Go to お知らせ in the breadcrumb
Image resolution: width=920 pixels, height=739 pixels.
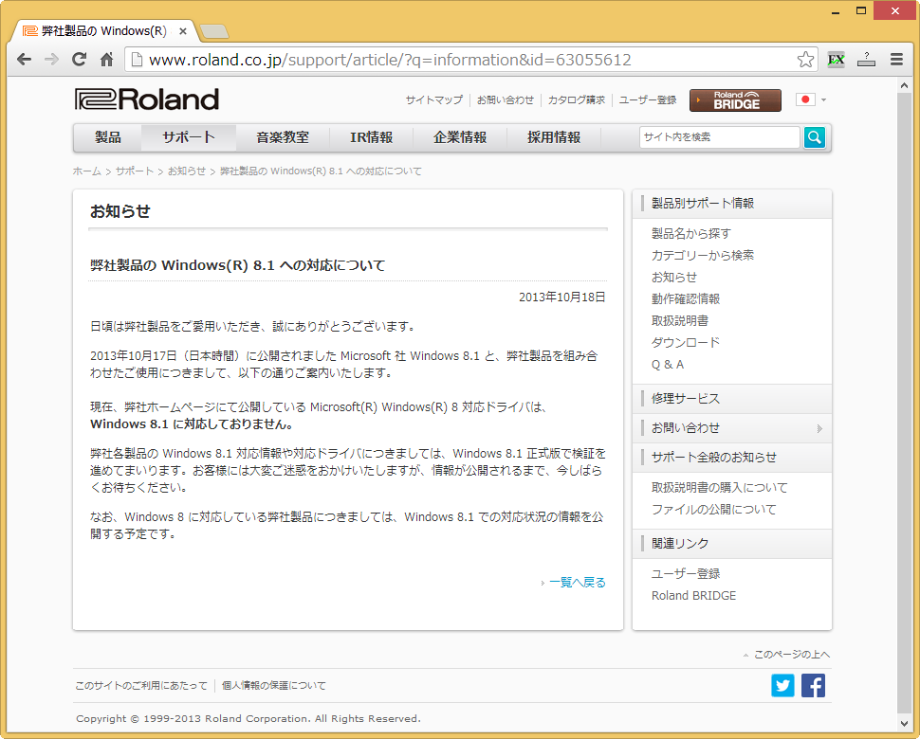pyautogui.click(x=187, y=171)
